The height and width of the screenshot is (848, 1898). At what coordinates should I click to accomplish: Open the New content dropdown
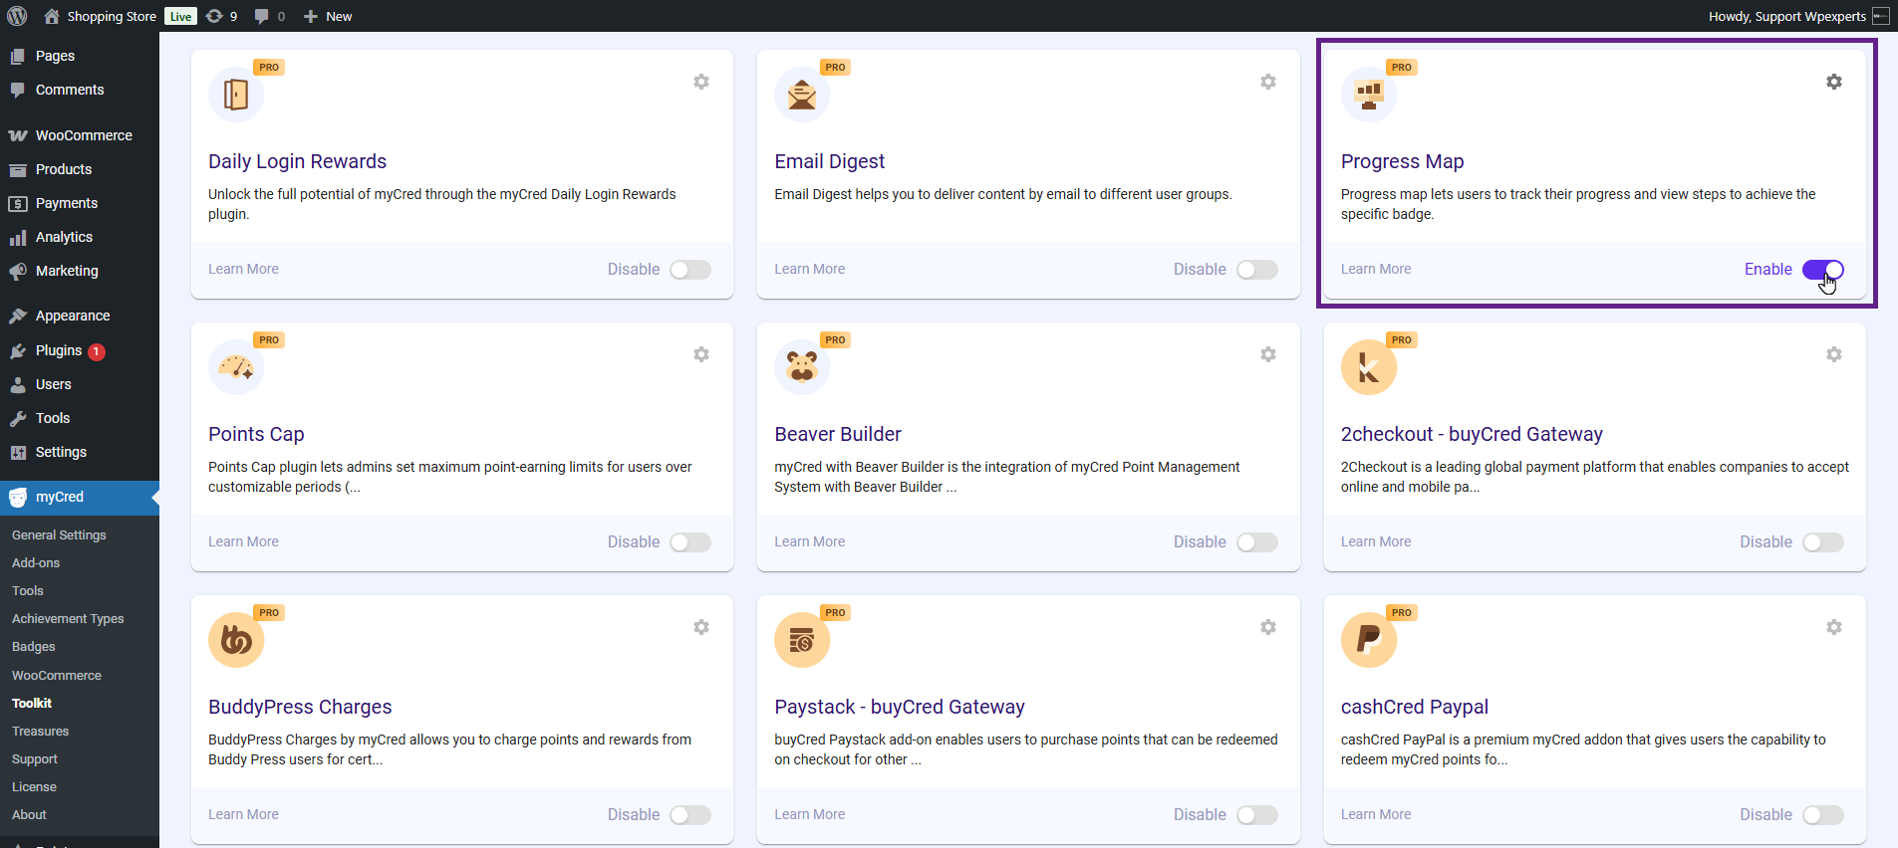(328, 16)
